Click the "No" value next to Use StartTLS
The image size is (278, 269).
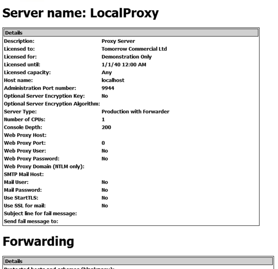[105, 198]
